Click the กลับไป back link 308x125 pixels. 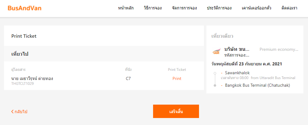point(19,112)
